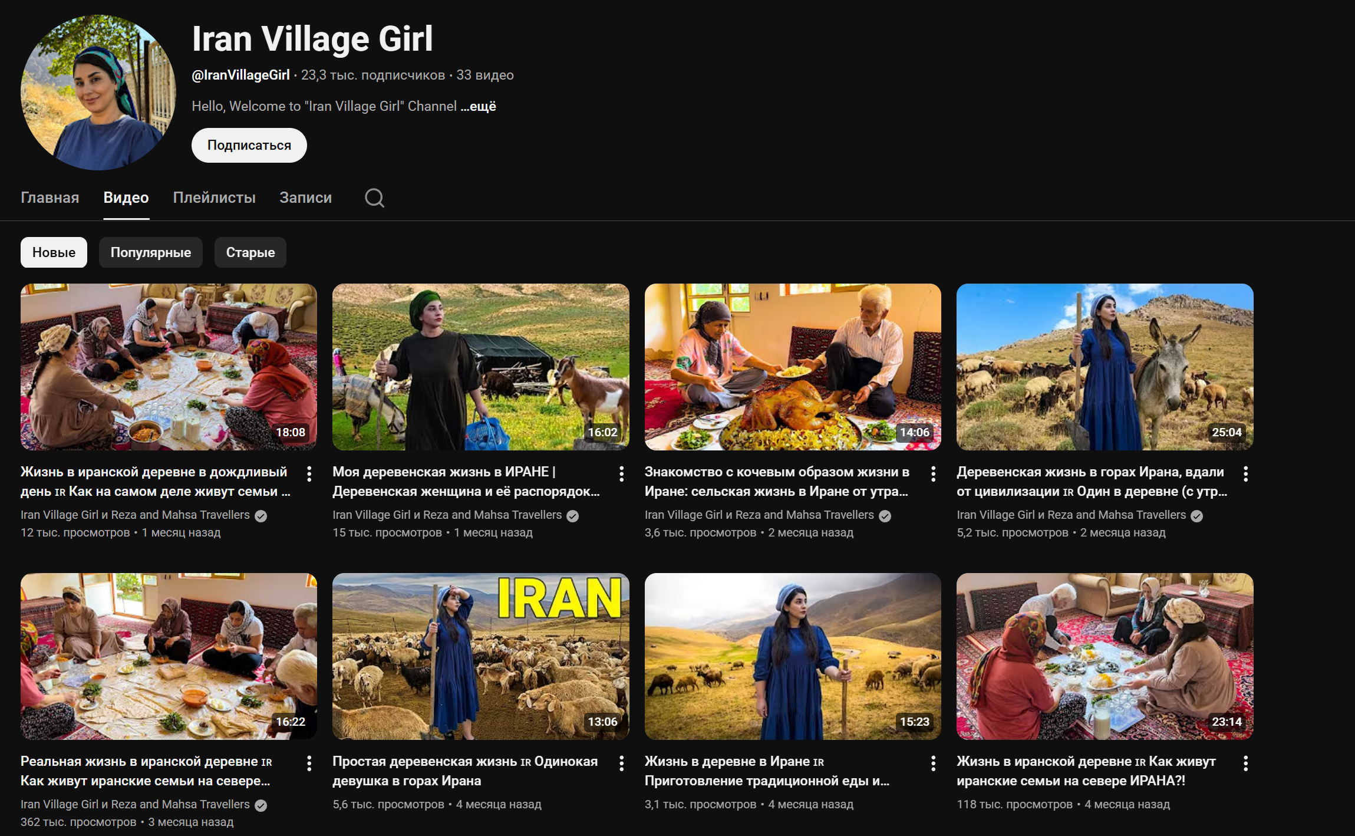Open the 'Плейлисты' tab
This screenshot has height=836, width=1355.
coord(214,198)
